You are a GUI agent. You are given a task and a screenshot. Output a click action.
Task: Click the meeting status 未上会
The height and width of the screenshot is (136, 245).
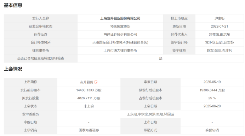pyautogui.click(x=89, y=106)
